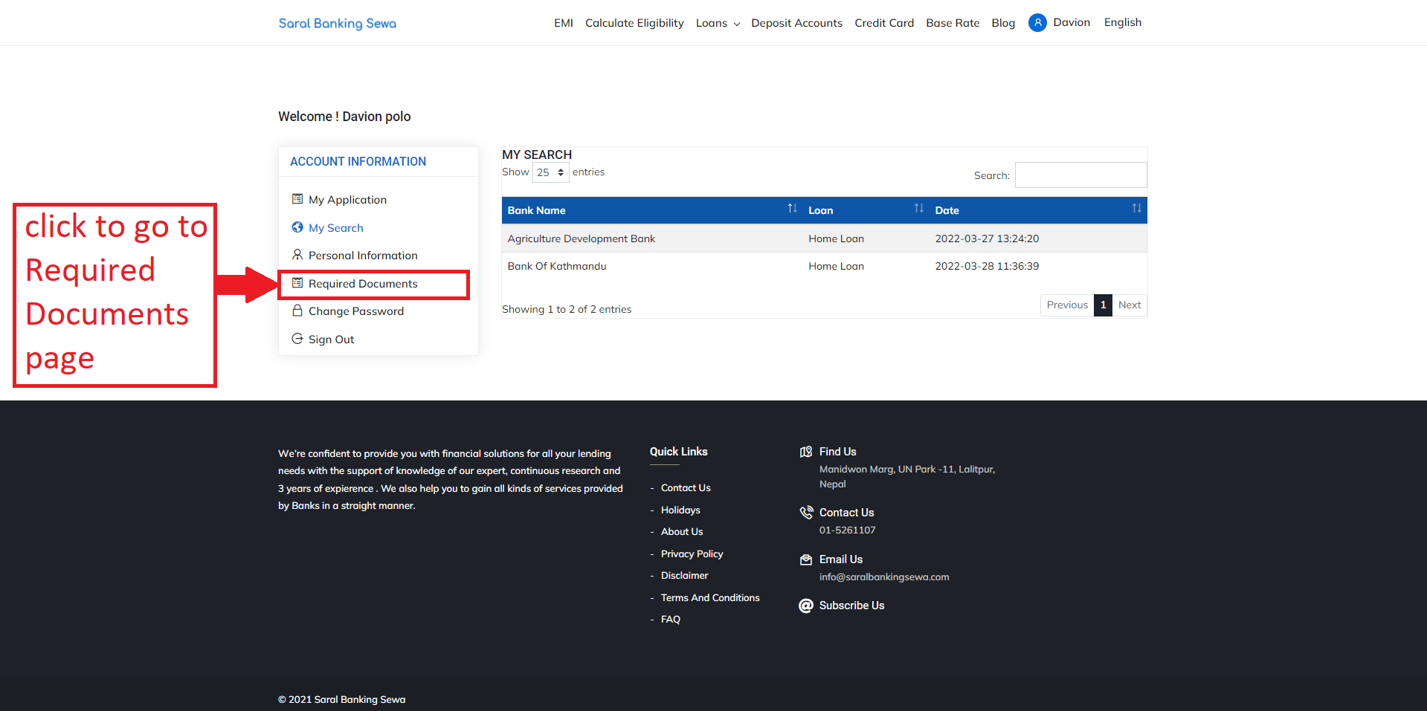Click the page 1 pagination button
Viewport: 1427px width, 711px height.
click(x=1103, y=305)
